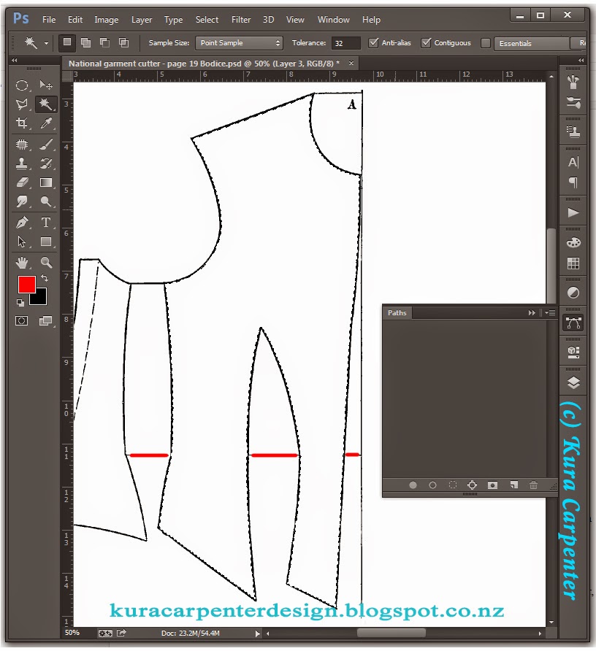The width and height of the screenshot is (596, 651).
Task: Open the Sample Size dropdown
Action: [x=239, y=43]
